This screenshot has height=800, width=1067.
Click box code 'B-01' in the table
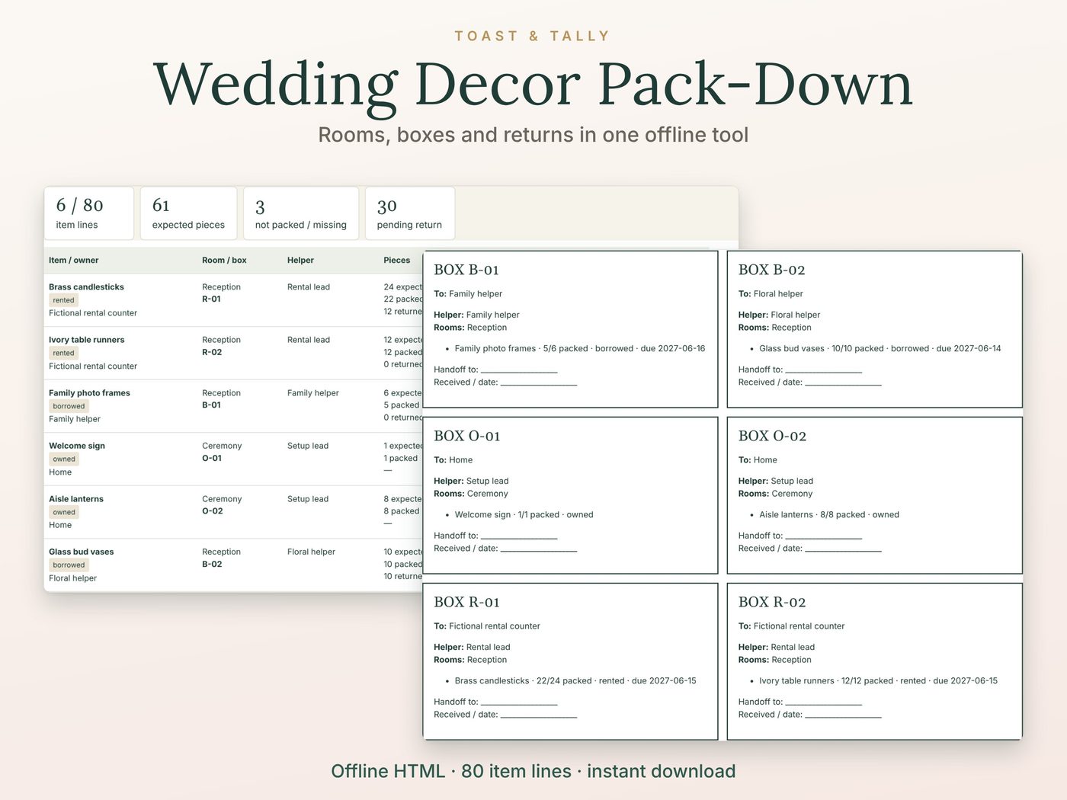[x=211, y=405]
